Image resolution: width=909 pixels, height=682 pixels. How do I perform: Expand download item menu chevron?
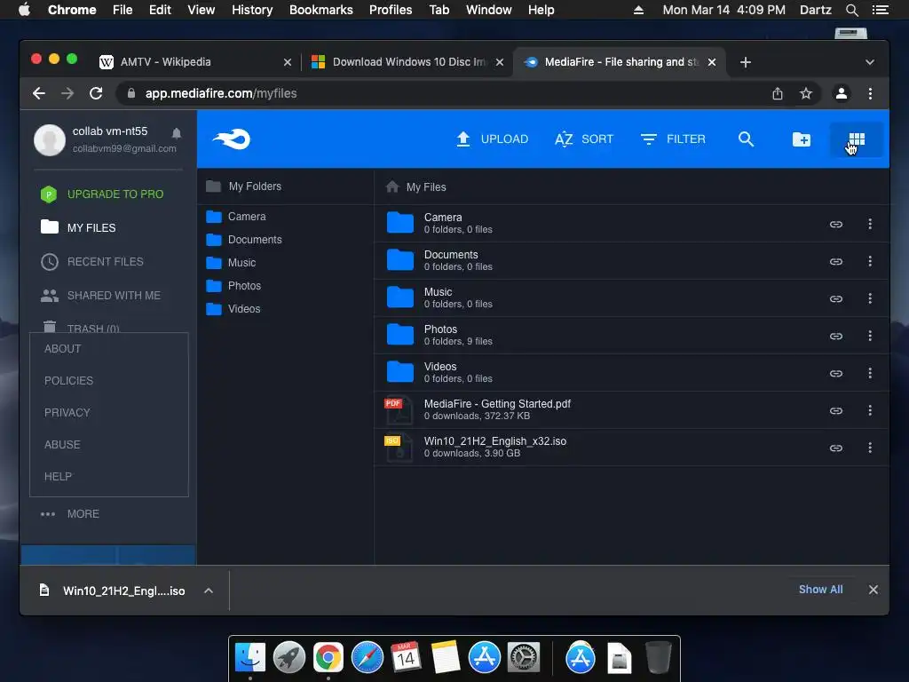[x=209, y=591]
